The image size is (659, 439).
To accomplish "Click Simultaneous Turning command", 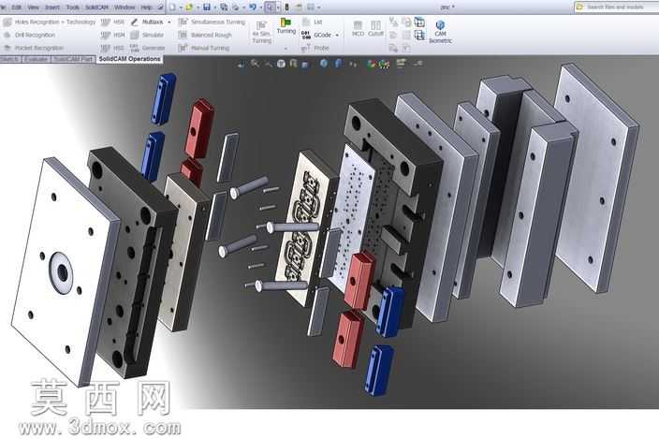I will (x=212, y=22).
